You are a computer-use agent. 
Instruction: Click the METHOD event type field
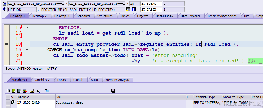(x=22, y=10)
